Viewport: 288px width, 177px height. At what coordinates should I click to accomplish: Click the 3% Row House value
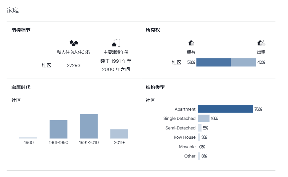[x=204, y=137]
